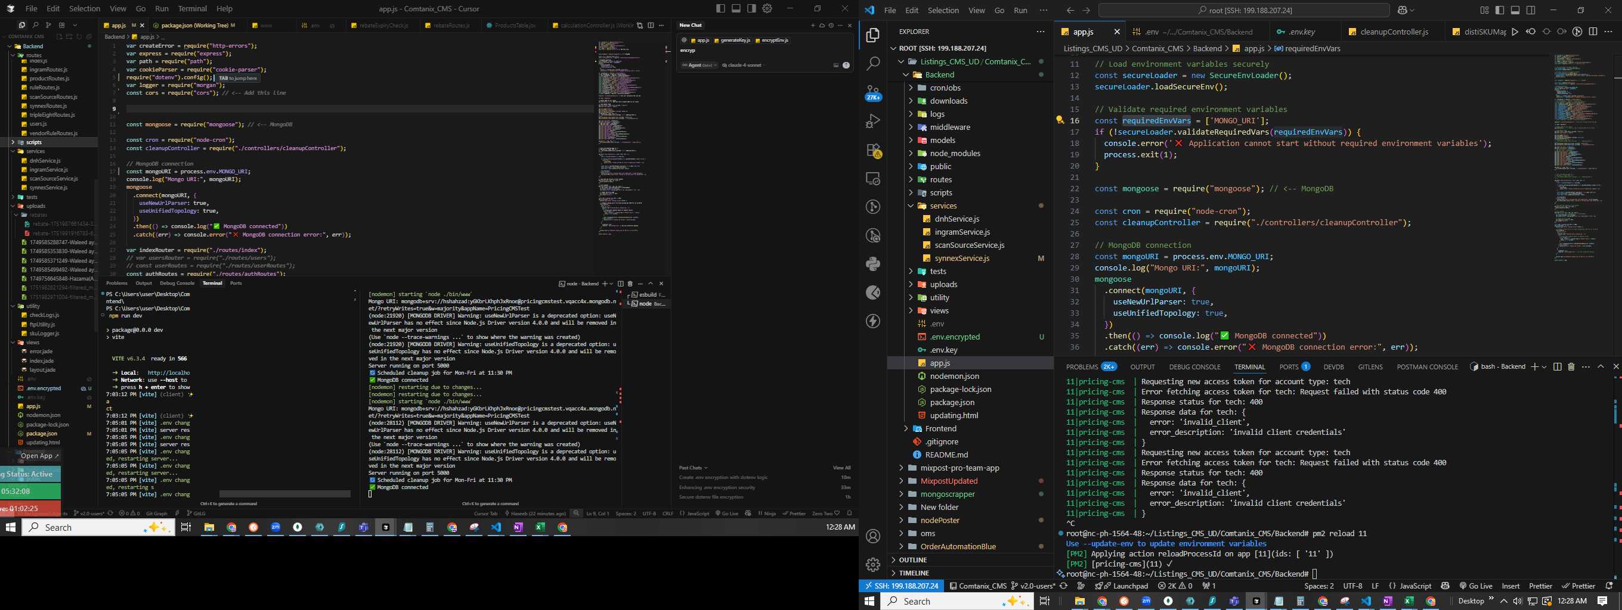This screenshot has height=610, width=1622.
Task: Click View All past chats in Cursor
Action: pyautogui.click(x=841, y=467)
